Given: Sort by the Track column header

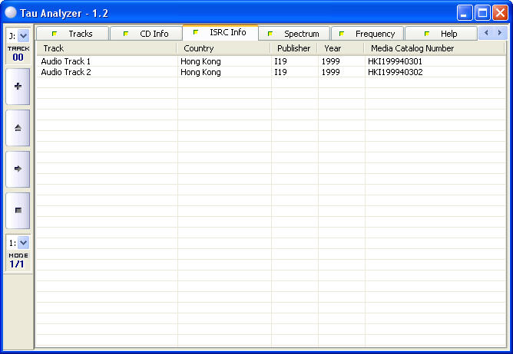Looking at the screenshot, I should 106,48.
